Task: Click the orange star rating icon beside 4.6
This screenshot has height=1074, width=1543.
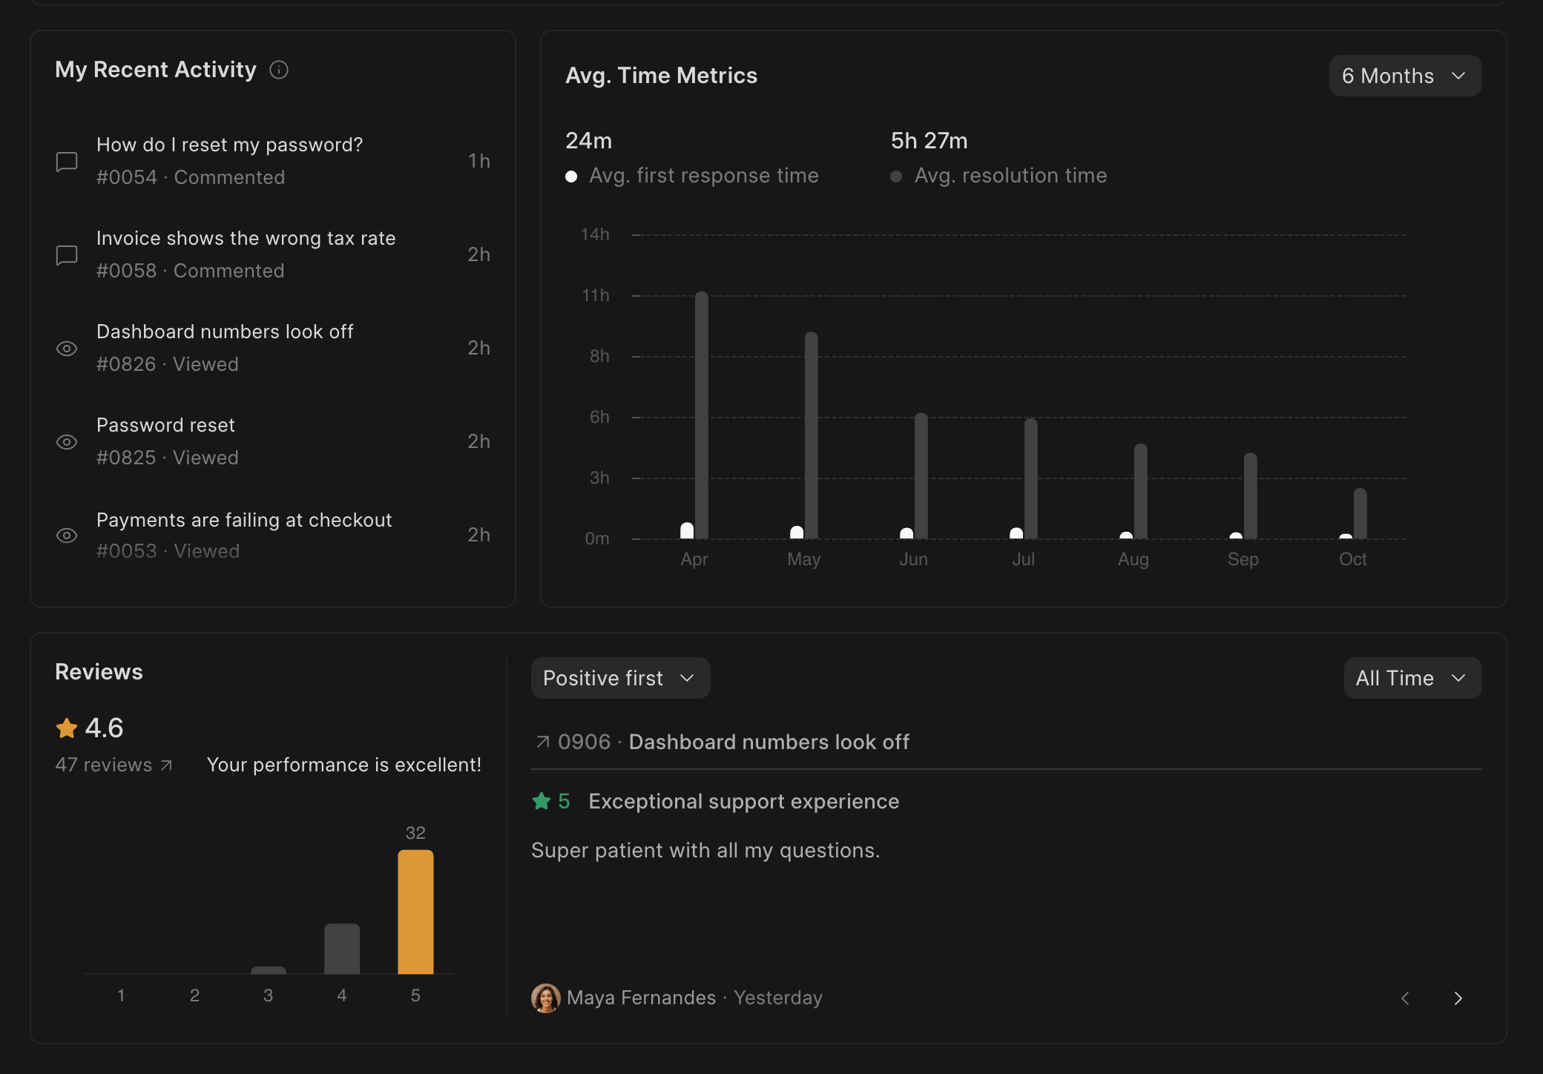Action: [x=67, y=728]
